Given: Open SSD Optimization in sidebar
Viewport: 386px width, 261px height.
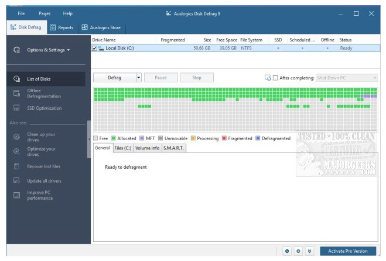Looking at the screenshot, I should click(x=46, y=108).
